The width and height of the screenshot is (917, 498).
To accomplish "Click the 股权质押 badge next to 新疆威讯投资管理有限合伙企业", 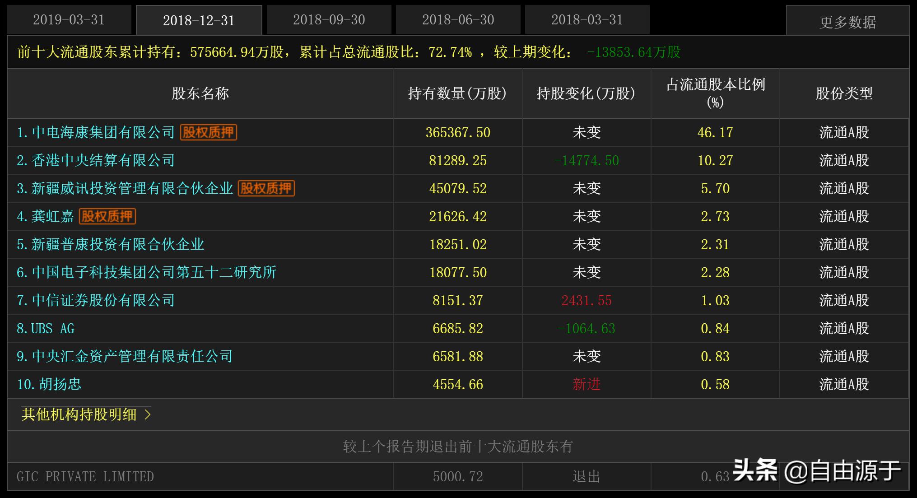I will pos(265,188).
